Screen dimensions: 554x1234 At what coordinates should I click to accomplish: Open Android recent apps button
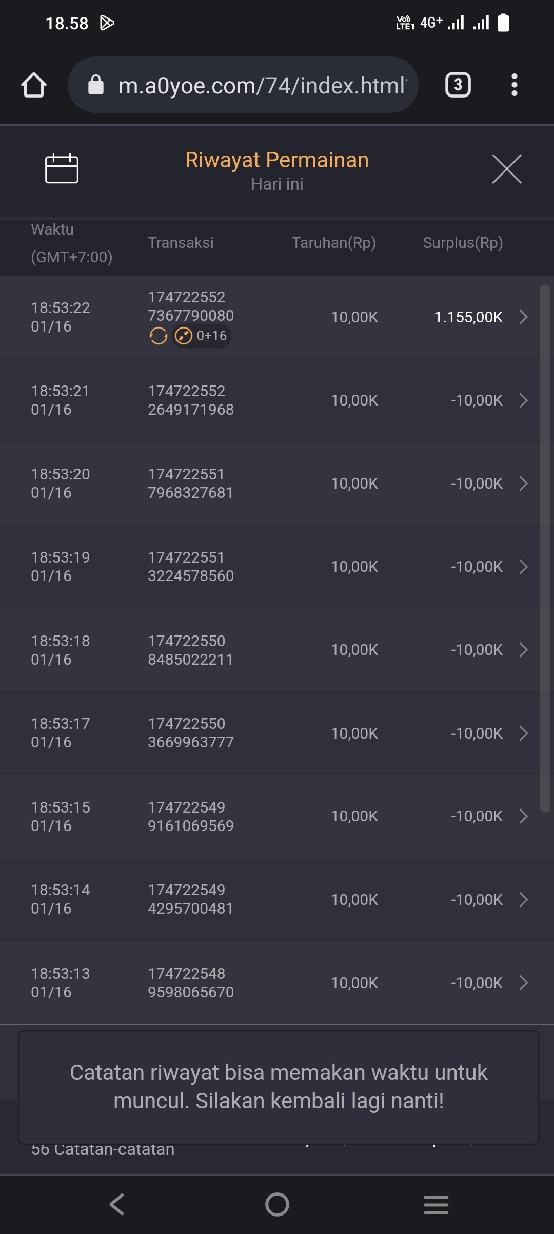436,1204
